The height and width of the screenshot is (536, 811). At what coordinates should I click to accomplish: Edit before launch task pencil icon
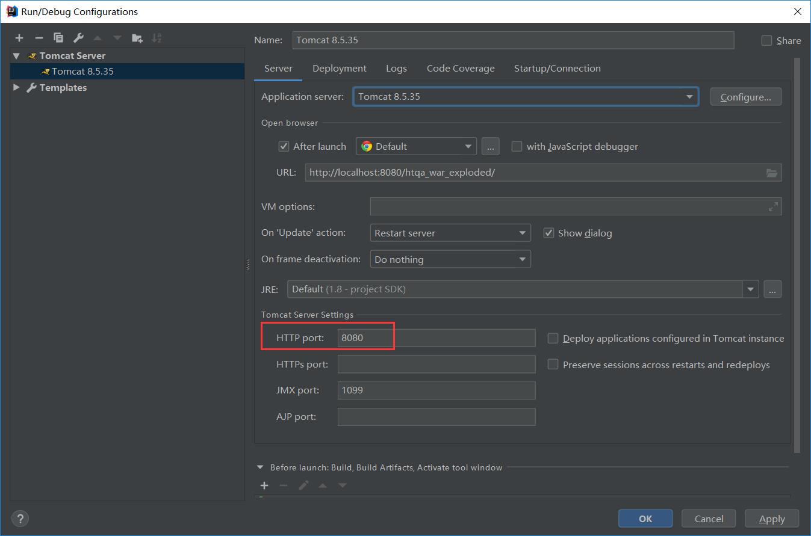pos(303,485)
